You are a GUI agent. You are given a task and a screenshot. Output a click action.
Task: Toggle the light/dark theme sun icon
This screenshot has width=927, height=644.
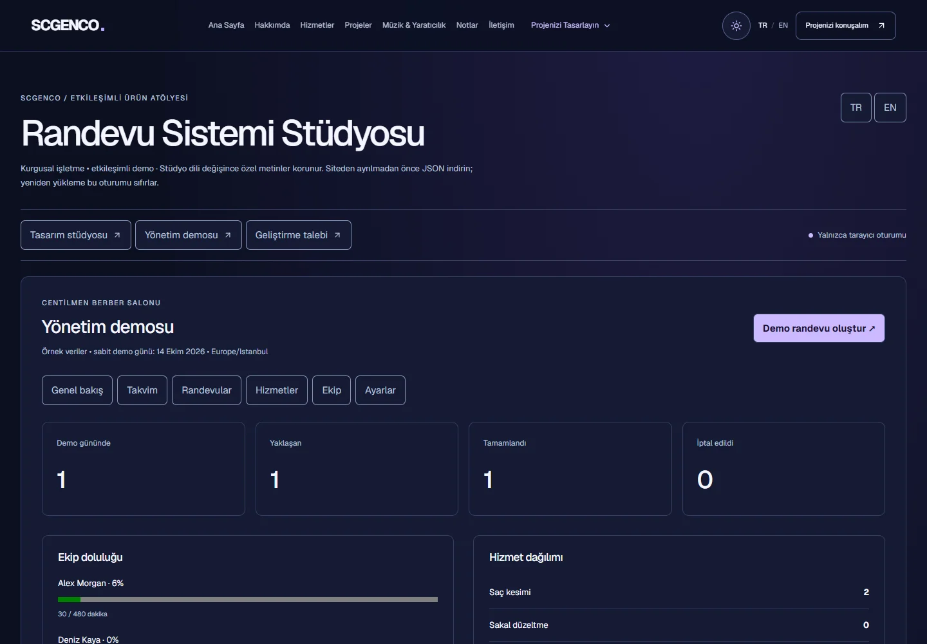[736, 26]
